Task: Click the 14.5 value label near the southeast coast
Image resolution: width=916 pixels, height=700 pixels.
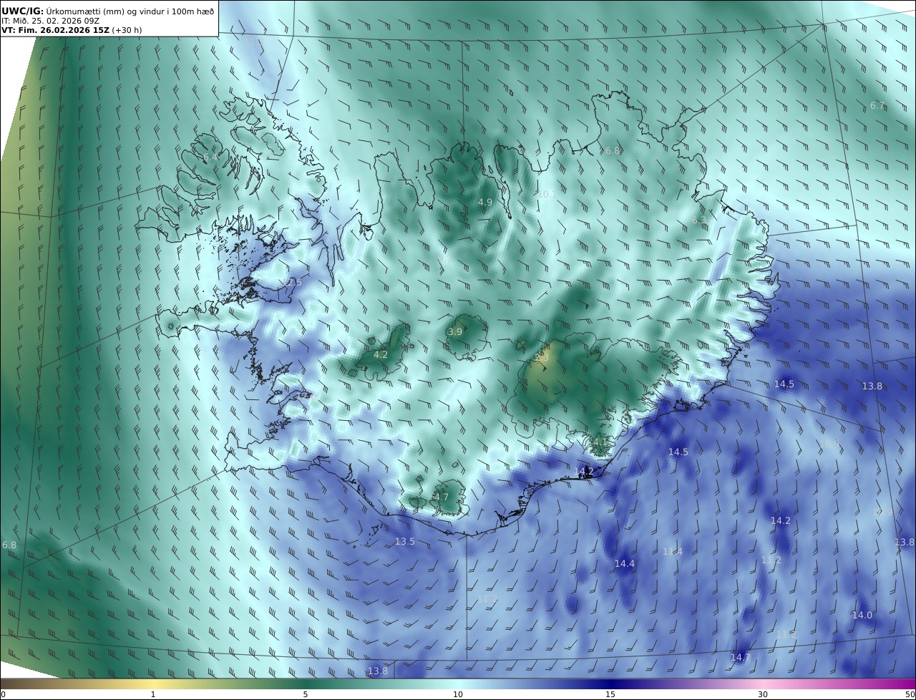Action: (678, 452)
